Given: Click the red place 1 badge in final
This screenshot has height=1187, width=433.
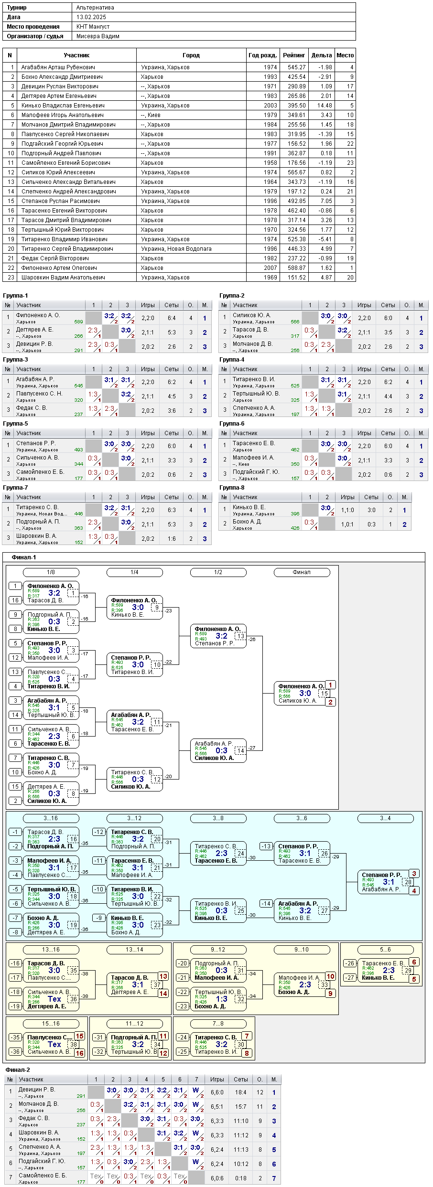Looking at the screenshot, I should 330,685.
